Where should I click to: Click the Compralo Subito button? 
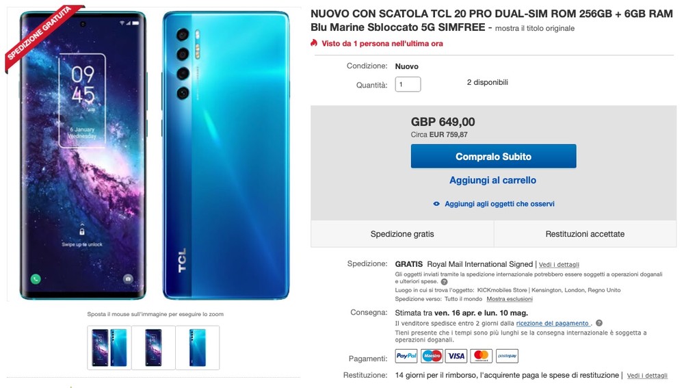[x=493, y=156]
